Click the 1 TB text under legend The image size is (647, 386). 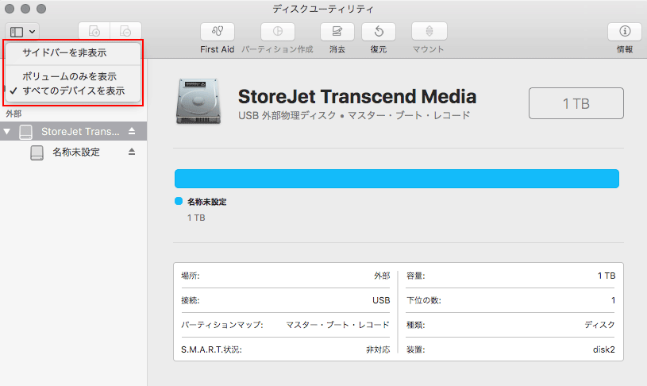click(x=196, y=218)
